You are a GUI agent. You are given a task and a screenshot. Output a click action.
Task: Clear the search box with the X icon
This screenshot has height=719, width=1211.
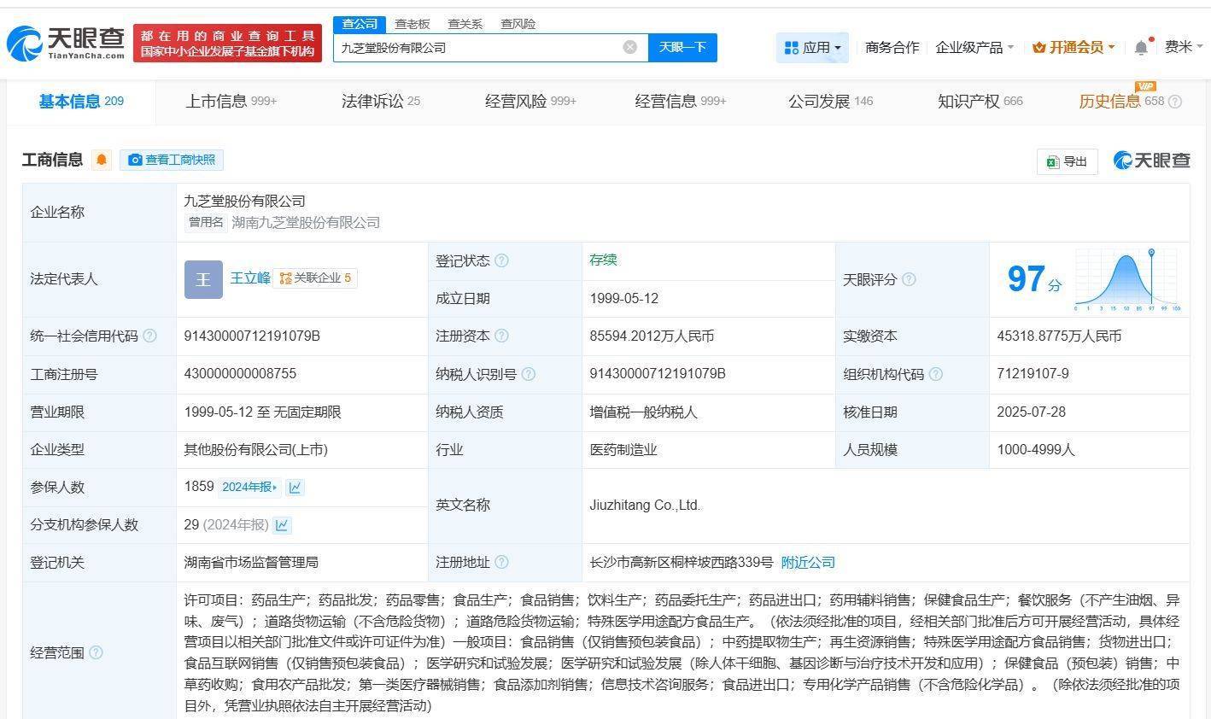pos(630,47)
